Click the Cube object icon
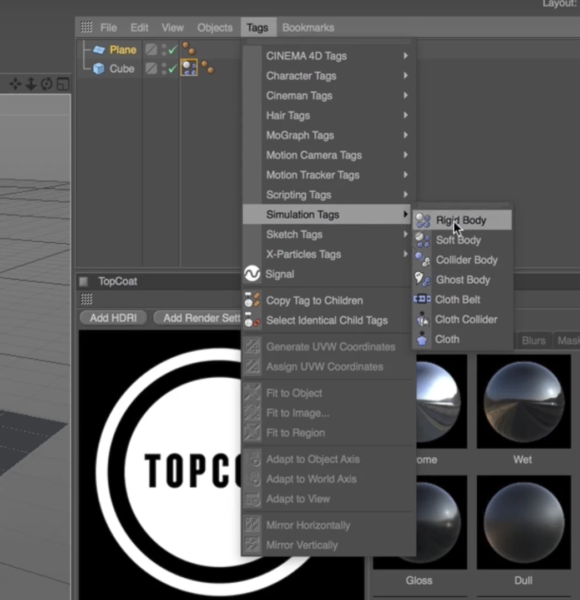Viewport: 580px width, 600px height. coord(99,69)
